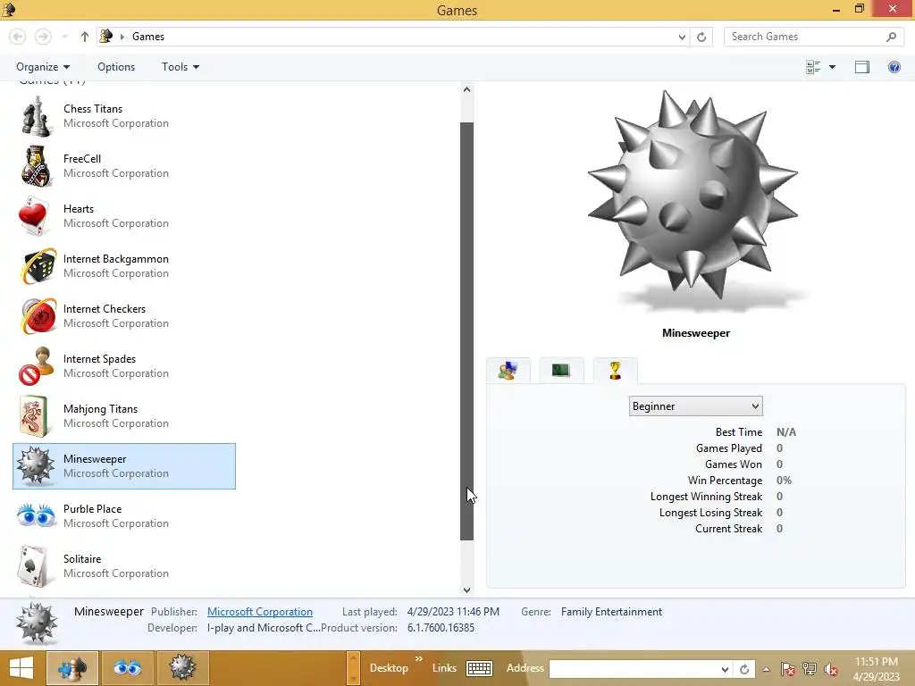This screenshot has height=686, width=915.
Task: Toggle the preview pane button
Action: pos(862,67)
